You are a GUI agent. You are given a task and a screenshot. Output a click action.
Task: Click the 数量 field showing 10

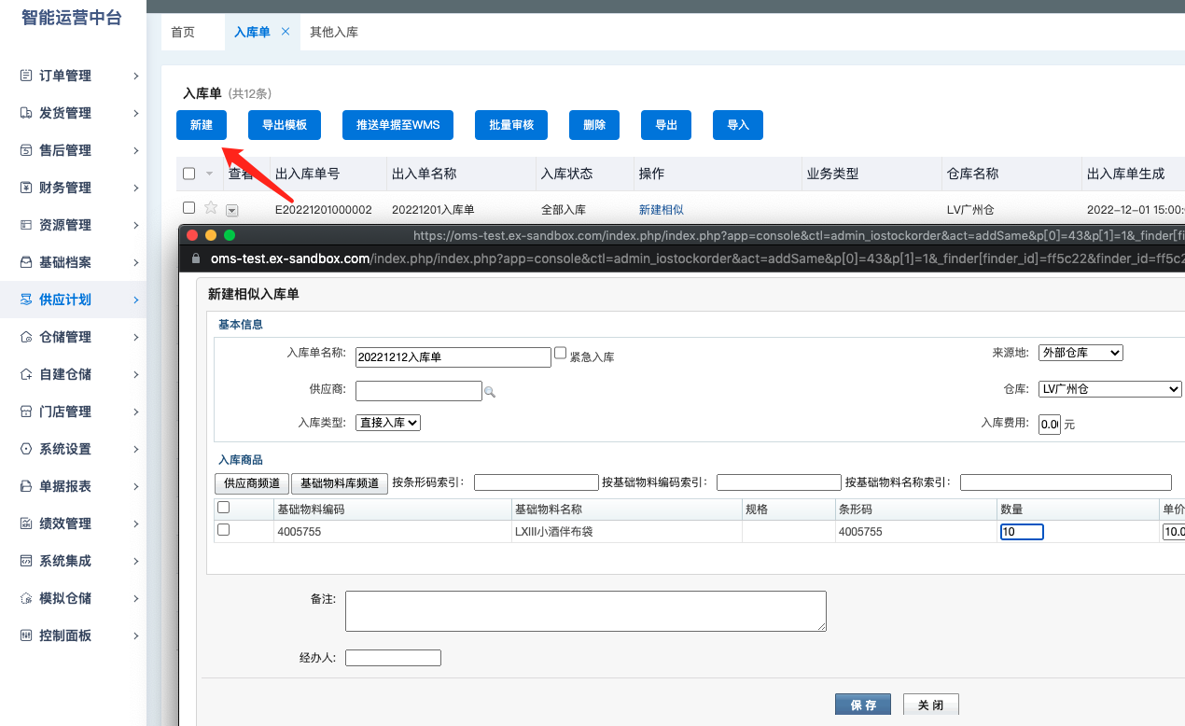click(1022, 532)
